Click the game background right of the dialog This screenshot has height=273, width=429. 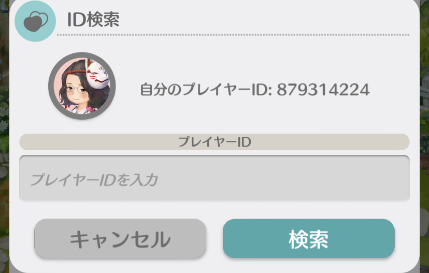424,137
